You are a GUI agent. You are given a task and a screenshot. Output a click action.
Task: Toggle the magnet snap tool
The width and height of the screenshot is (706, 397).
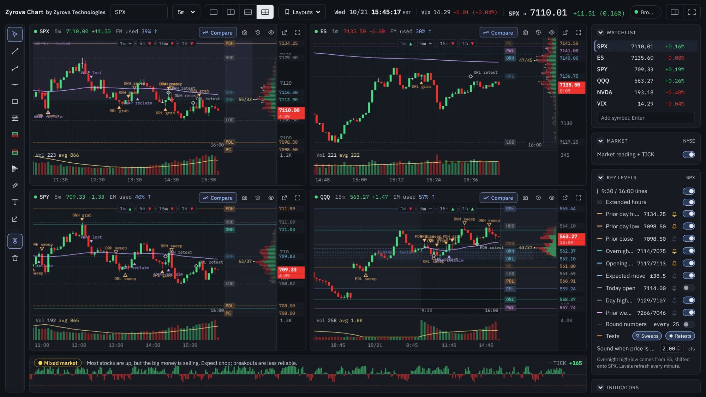15,241
